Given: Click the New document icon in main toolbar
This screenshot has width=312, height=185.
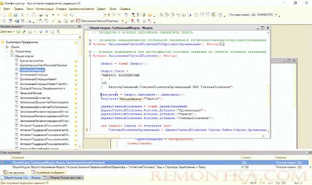Looking at the screenshot, I should [x=4, y=15].
